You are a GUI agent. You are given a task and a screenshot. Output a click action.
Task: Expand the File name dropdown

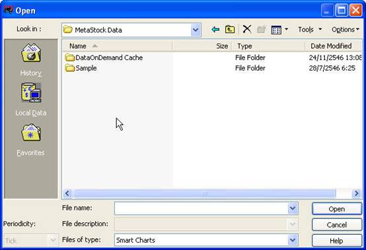(293, 208)
